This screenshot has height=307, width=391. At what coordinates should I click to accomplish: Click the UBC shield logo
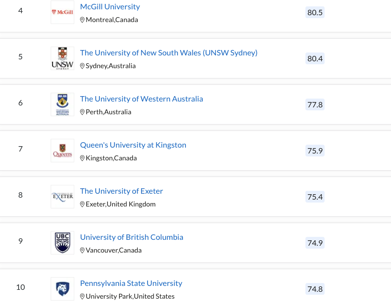(62, 243)
